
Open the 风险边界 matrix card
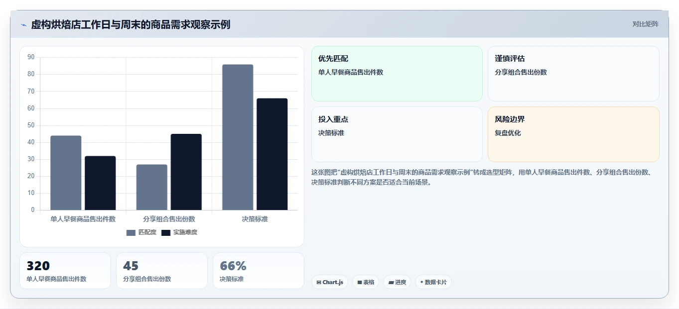coord(573,134)
